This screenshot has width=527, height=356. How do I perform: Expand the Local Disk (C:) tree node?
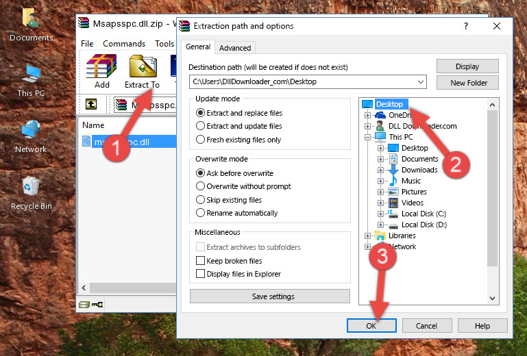380,214
